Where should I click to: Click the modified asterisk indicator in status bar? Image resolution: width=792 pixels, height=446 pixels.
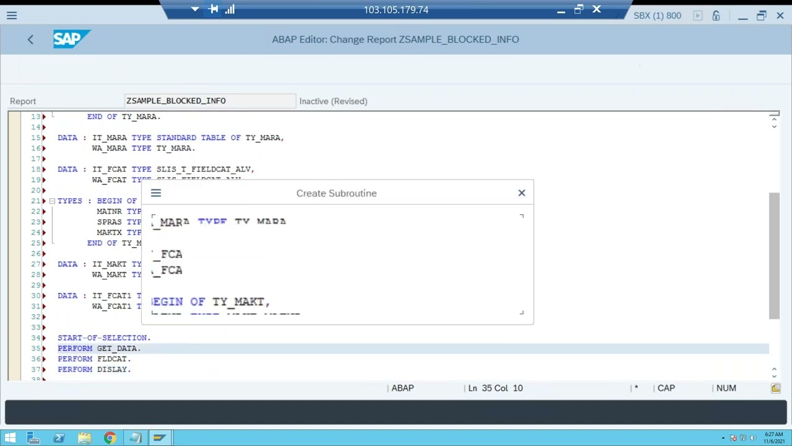point(636,388)
